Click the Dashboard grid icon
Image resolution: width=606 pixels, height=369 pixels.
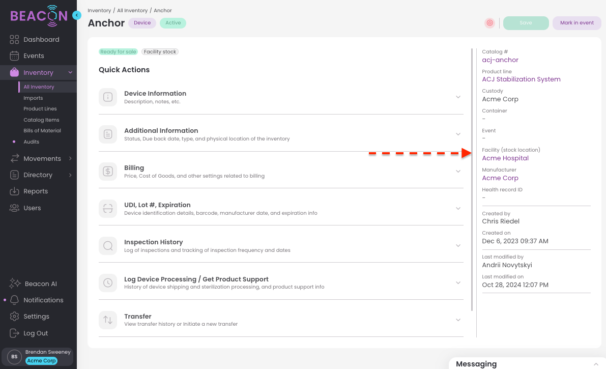pyautogui.click(x=14, y=40)
